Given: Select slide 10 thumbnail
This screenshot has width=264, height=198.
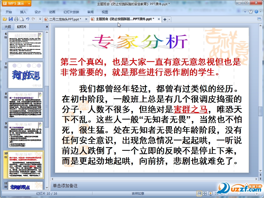Looking at the screenshot, I should (x=25, y=164).
